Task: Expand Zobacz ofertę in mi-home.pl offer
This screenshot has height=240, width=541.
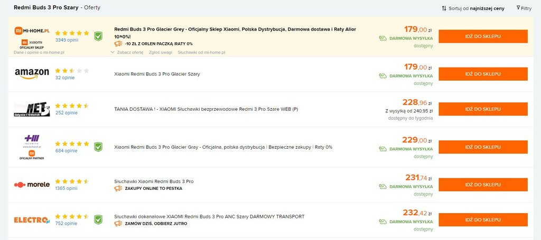Action: point(127,52)
